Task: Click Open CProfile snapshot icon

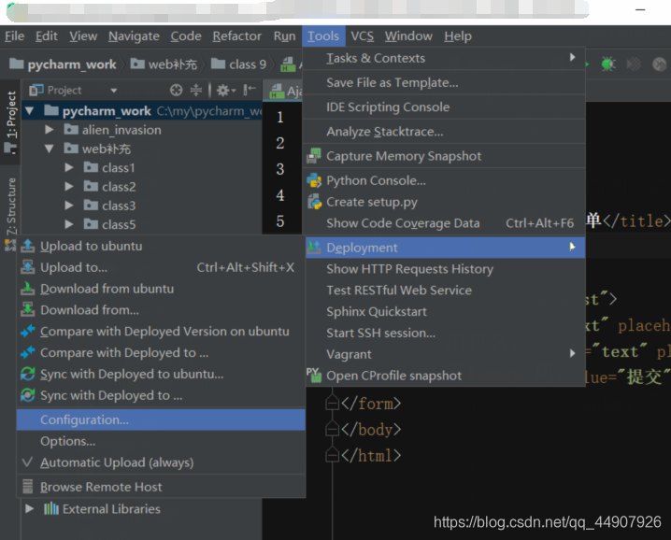Action: [314, 376]
